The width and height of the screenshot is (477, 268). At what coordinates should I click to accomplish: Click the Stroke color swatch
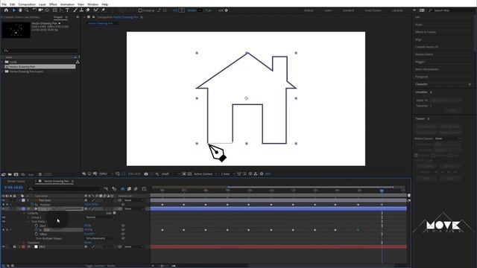point(200,10)
